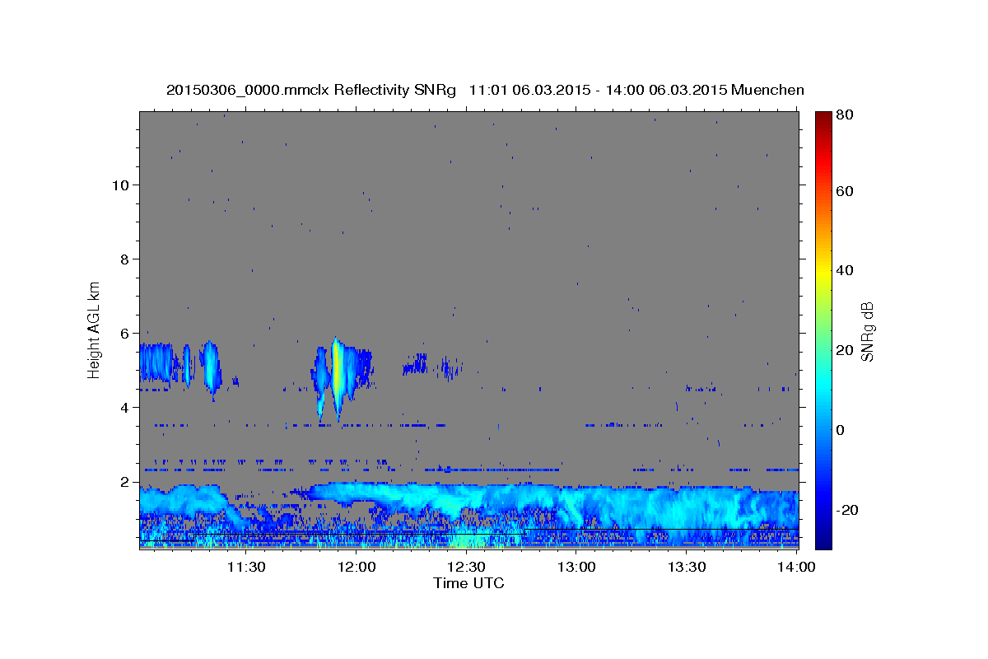
Task: Click the "Muenchen" location label in title
Action: pyautogui.click(x=767, y=90)
